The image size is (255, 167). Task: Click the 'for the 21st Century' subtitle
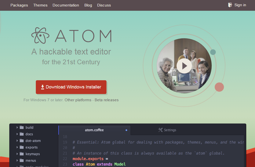[x=71, y=62]
